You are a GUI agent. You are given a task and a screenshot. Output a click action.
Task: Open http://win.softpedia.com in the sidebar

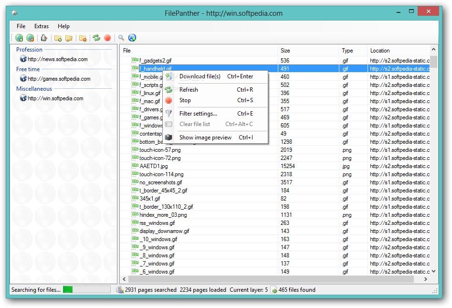(x=56, y=98)
